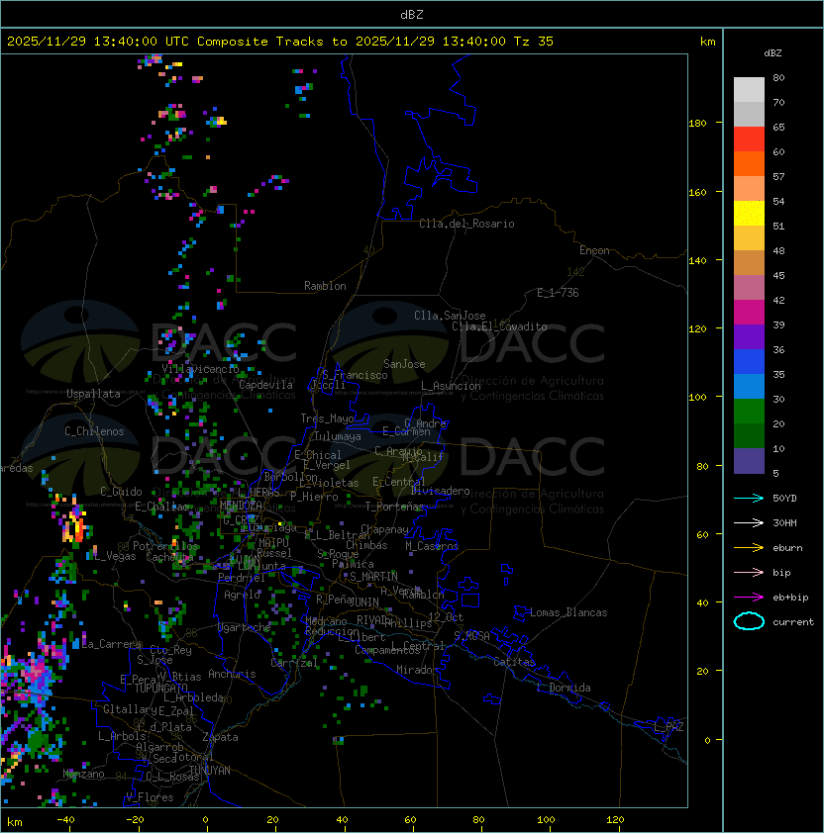Pick the royal blue swatch between 36 and 35
This screenshot has width=824, height=833.
[749, 362]
